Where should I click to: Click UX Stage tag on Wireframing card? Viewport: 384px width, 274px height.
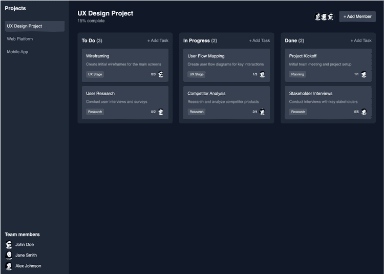[95, 74]
